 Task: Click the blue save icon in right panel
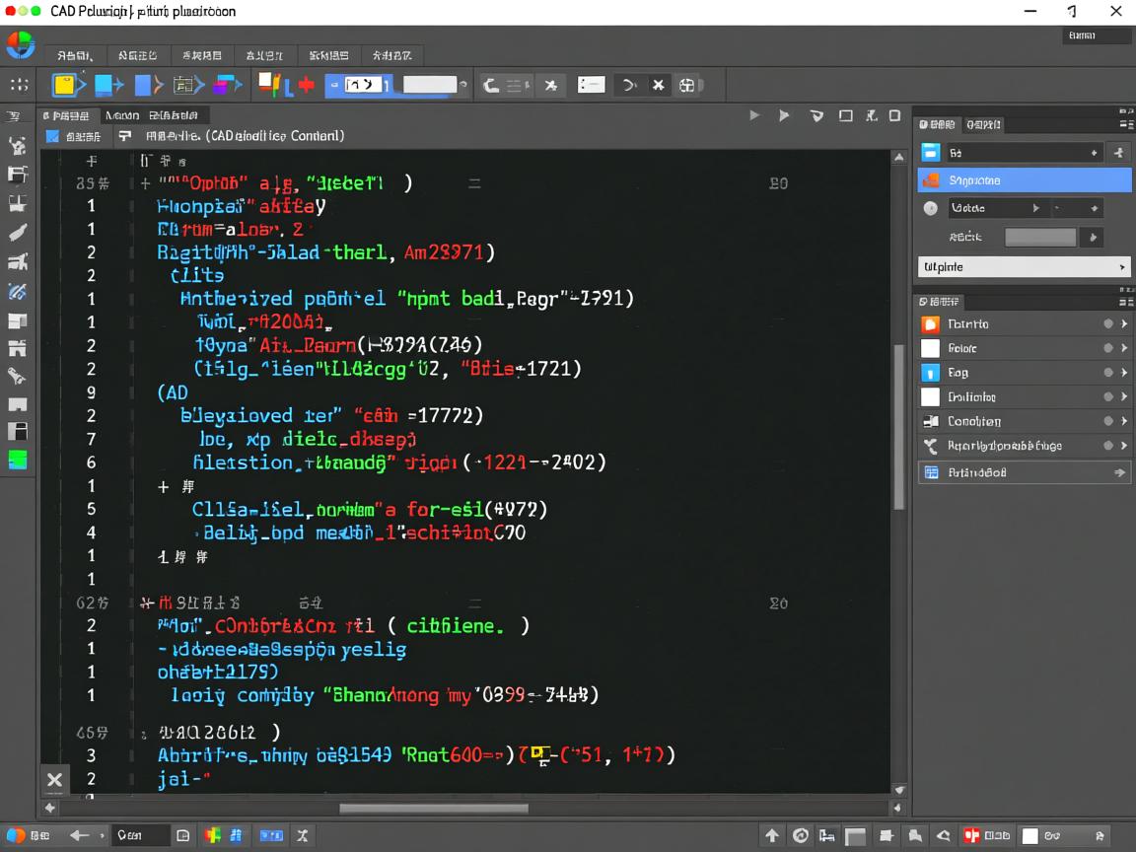coord(931,153)
